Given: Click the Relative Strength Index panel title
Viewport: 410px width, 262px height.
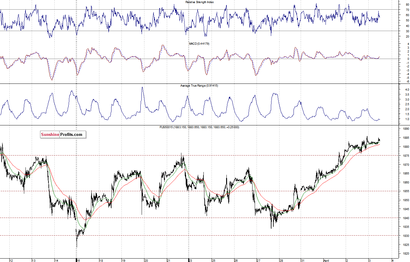Looking at the screenshot, I should (199, 2).
